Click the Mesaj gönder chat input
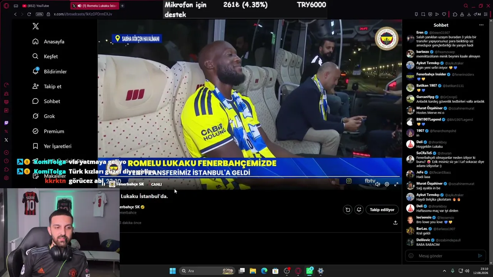 click(x=445, y=256)
